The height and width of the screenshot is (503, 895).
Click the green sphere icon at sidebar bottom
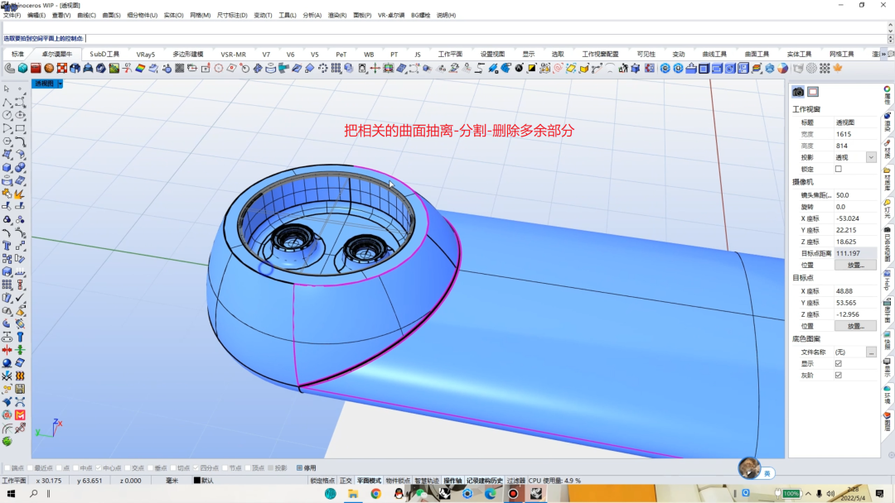point(7,442)
